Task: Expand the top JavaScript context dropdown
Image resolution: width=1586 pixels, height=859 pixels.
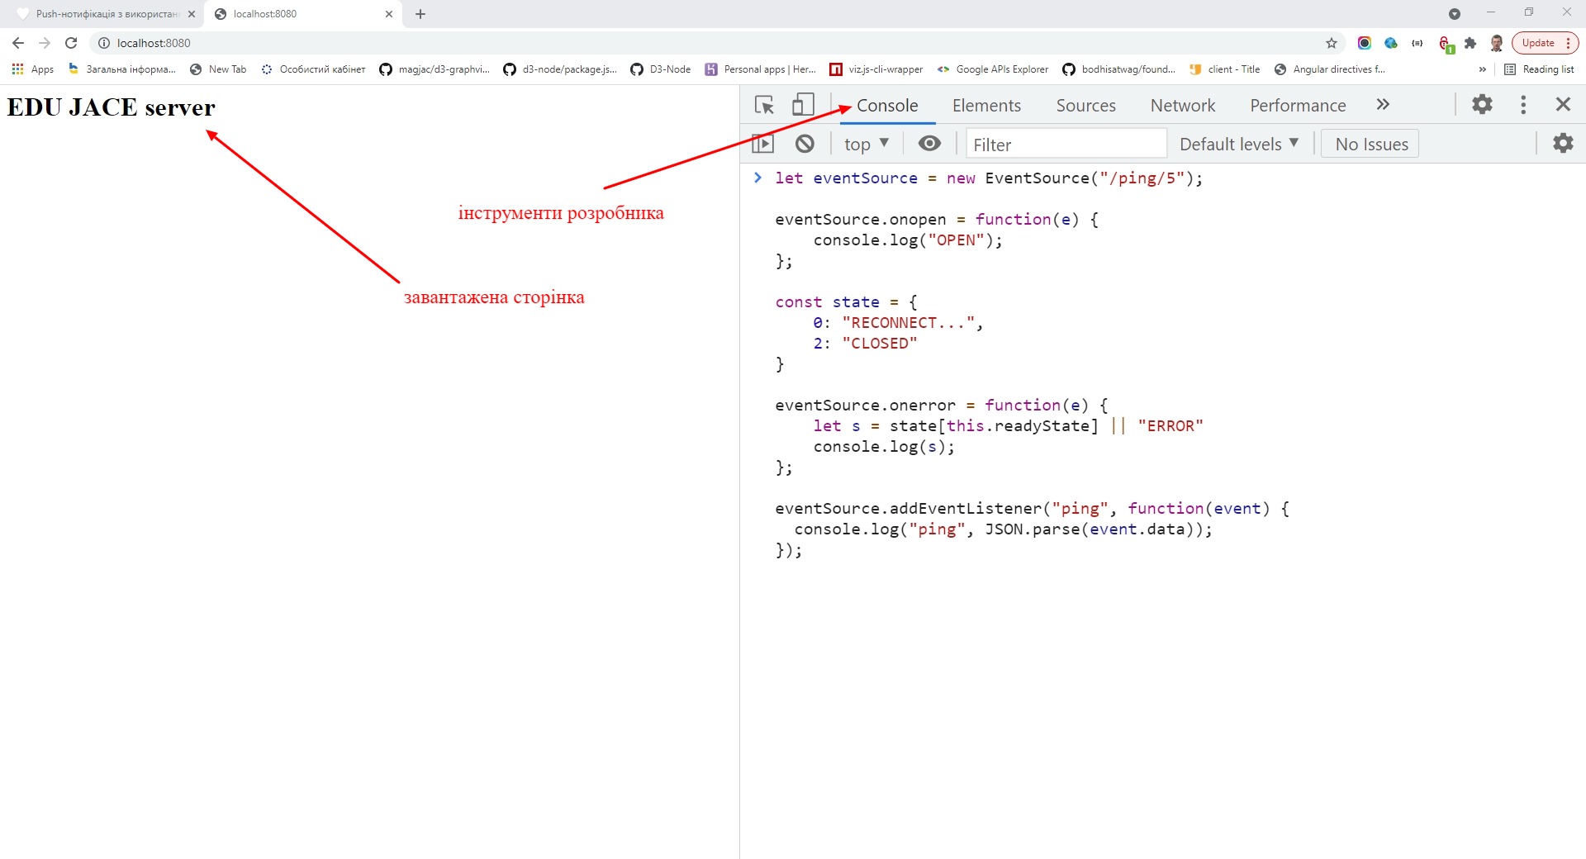Action: [866, 144]
